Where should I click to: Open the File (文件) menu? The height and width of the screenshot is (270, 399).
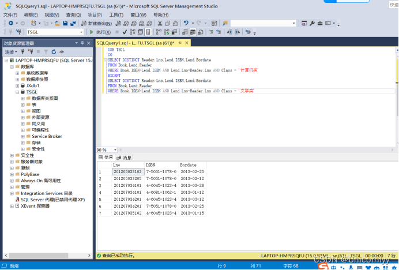10,15
